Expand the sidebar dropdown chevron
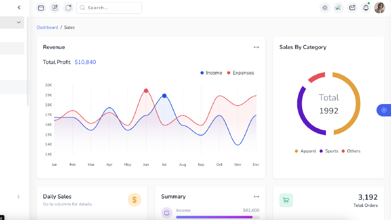This screenshot has height=220, width=391. click(18, 22)
